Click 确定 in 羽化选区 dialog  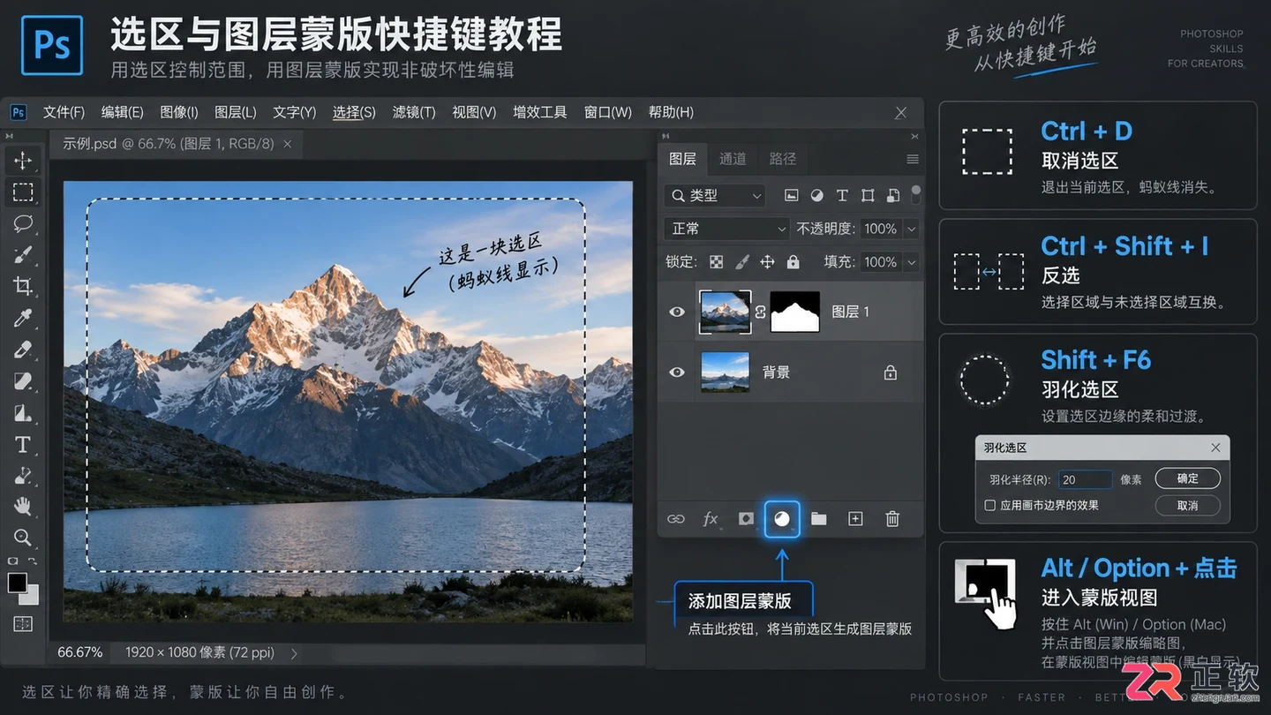pyautogui.click(x=1188, y=478)
